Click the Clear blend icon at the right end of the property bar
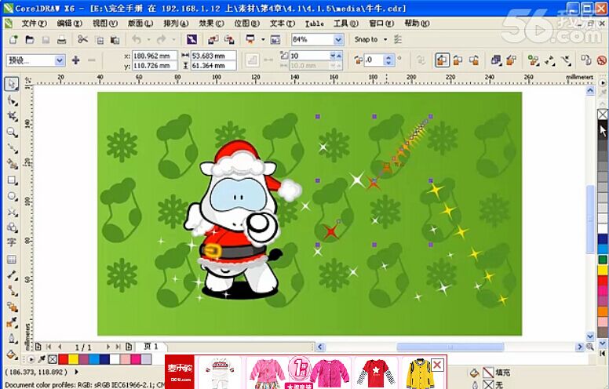609x389 pixels. click(x=601, y=60)
